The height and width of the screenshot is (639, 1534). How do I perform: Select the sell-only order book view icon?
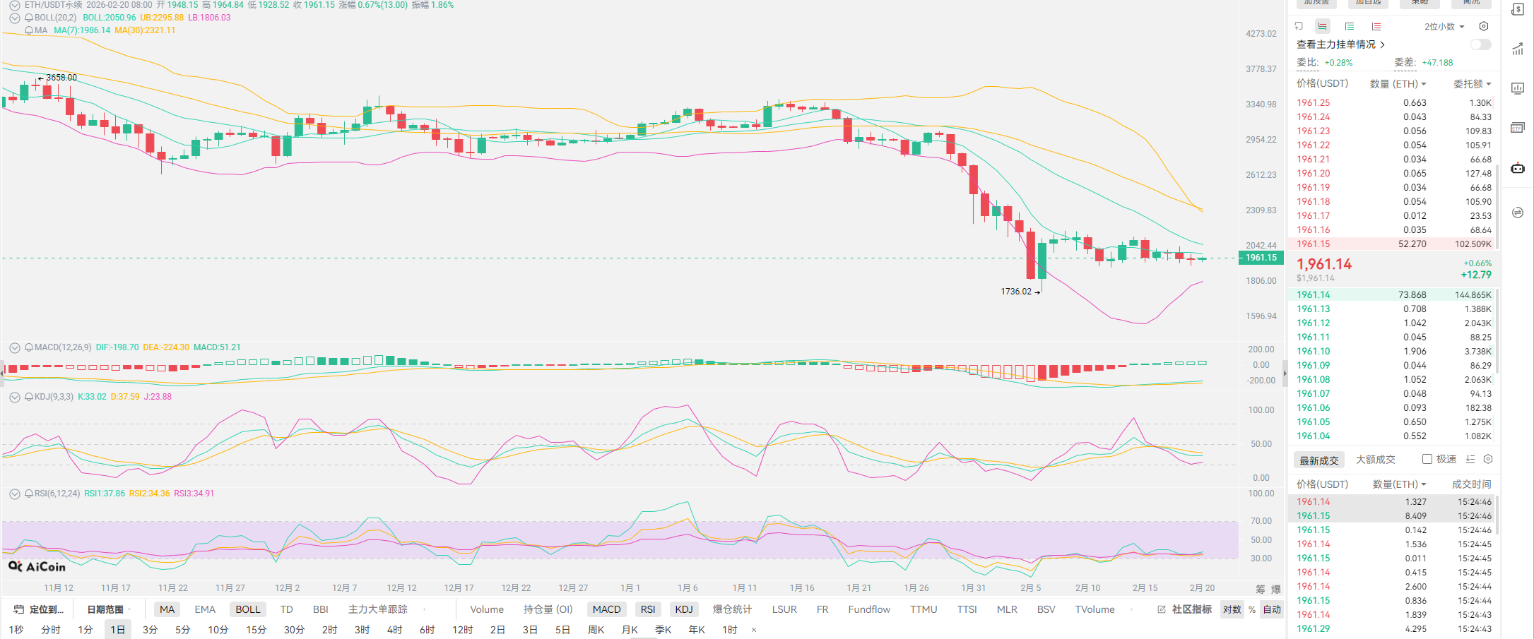click(x=1376, y=26)
